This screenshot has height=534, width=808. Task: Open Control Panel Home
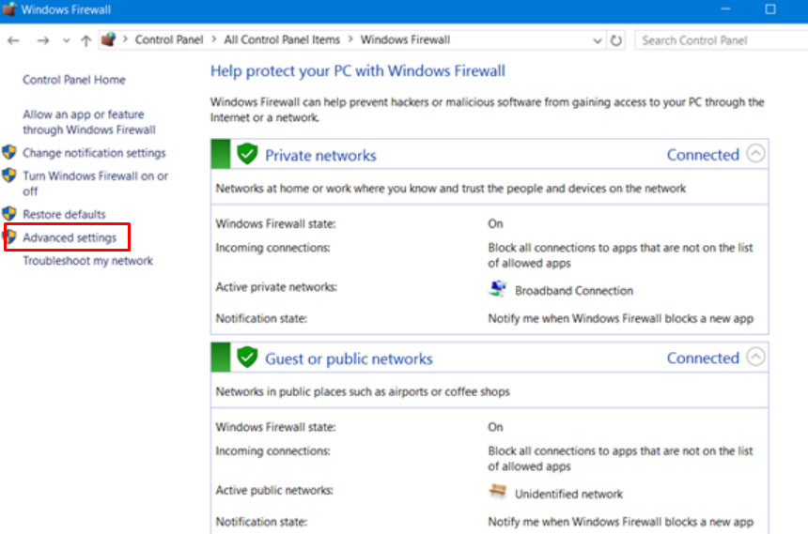[x=74, y=80]
